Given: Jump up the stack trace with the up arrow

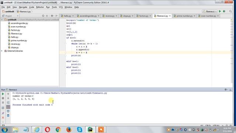Looking at the screenshot, I should (x=8, y=94).
